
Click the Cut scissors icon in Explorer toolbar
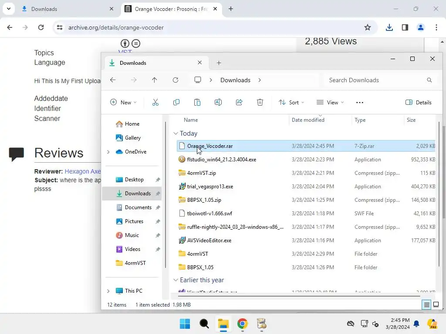[x=155, y=103]
